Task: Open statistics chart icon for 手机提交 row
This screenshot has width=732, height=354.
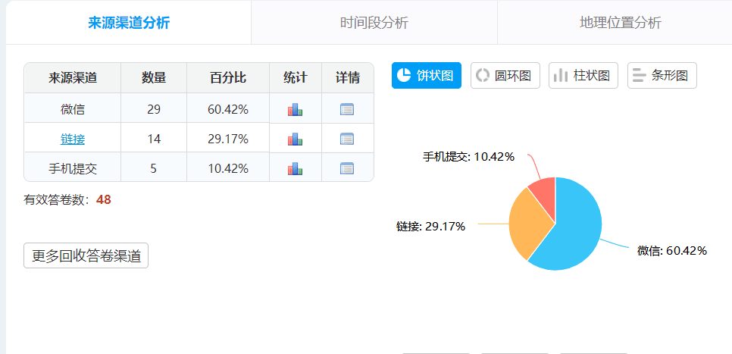Action: point(295,168)
